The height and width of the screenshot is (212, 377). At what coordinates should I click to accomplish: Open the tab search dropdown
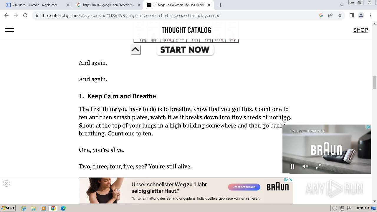[x=342, y=5]
